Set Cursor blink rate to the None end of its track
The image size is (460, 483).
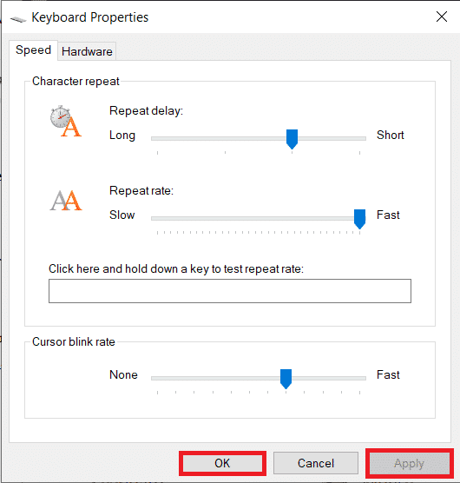tap(157, 378)
